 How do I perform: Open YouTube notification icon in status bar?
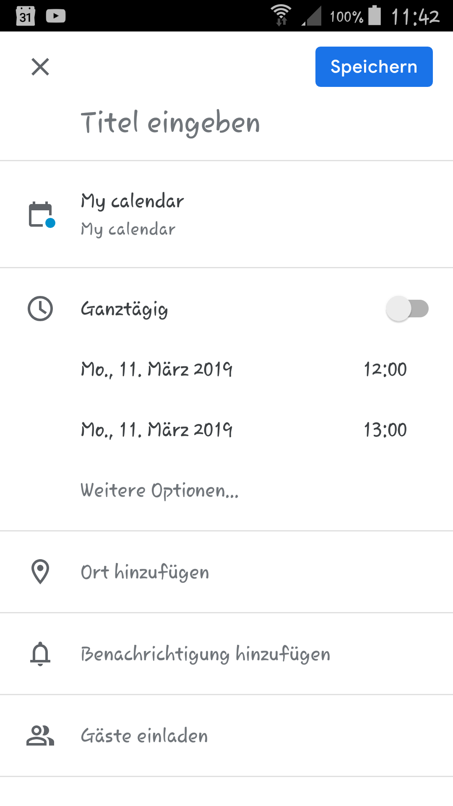coord(56,16)
